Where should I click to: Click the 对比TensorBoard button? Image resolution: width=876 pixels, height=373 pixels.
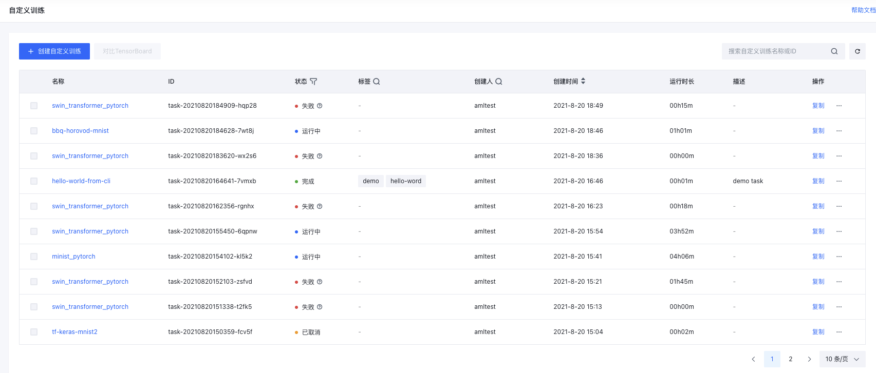[127, 51]
